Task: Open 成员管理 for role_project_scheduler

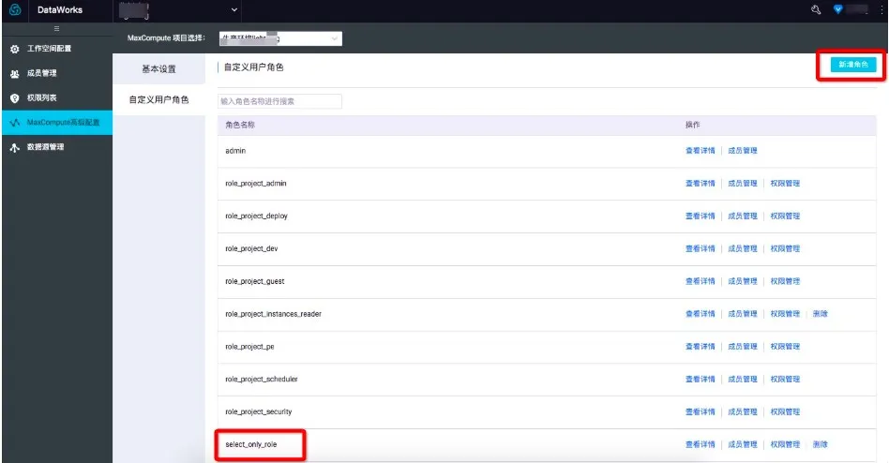Action: (743, 380)
